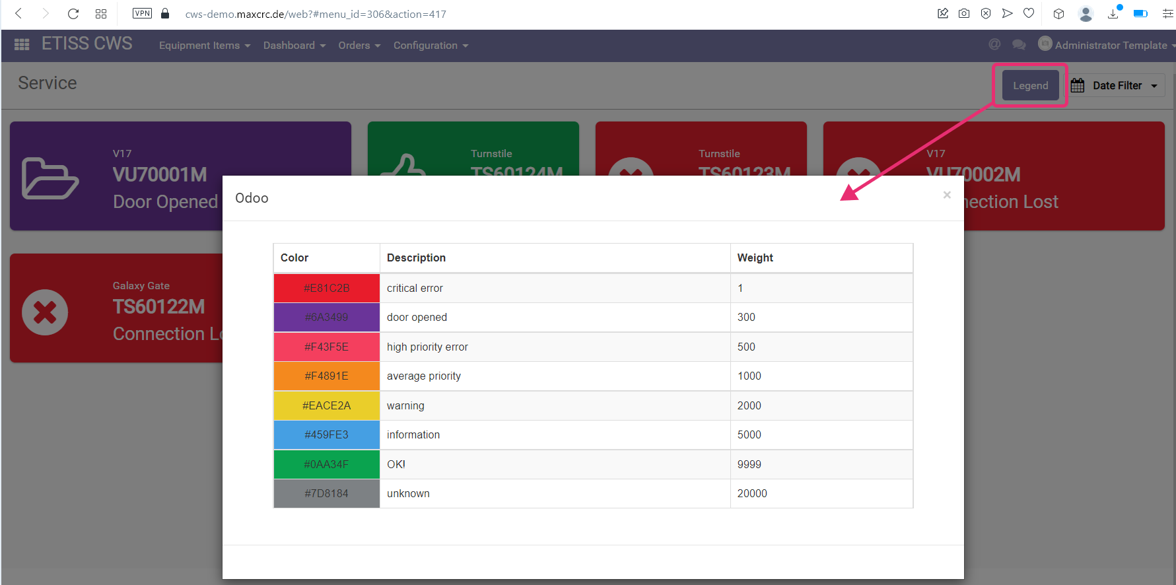Reload the page with the refresh icon
This screenshot has width=1176, height=585.
pyautogui.click(x=73, y=13)
